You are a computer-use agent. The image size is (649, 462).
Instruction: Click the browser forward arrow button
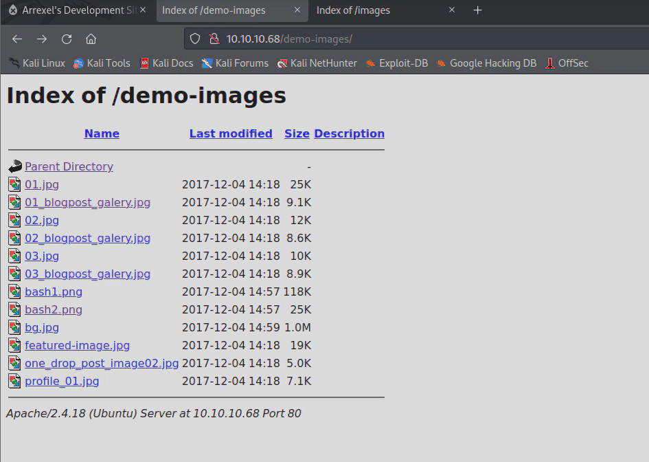point(42,39)
